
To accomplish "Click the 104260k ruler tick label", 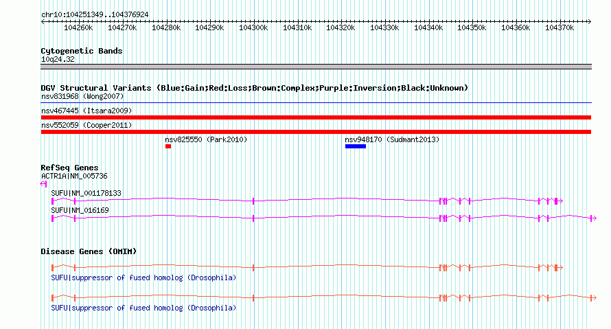I will (x=78, y=28).
